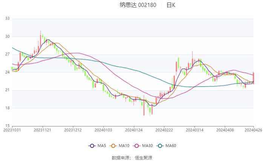Click the 18 price axis label
The height and width of the screenshot is (161, 264).
pos(8,108)
